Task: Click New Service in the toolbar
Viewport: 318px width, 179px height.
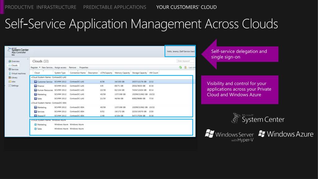Action: click(48, 67)
